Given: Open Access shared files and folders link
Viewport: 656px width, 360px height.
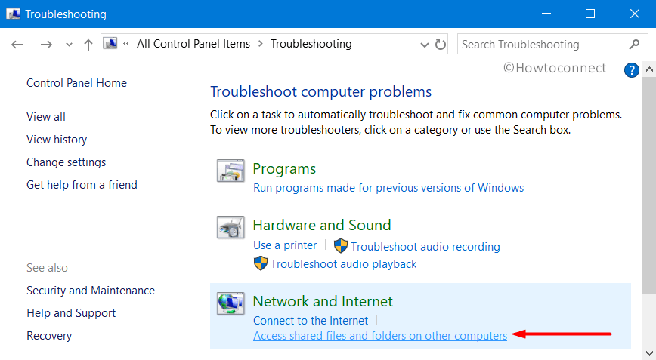Looking at the screenshot, I should click(380, 336).
